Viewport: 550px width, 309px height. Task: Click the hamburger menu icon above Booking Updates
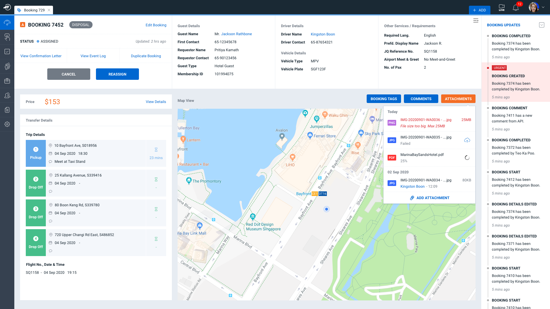coord(476,21)
